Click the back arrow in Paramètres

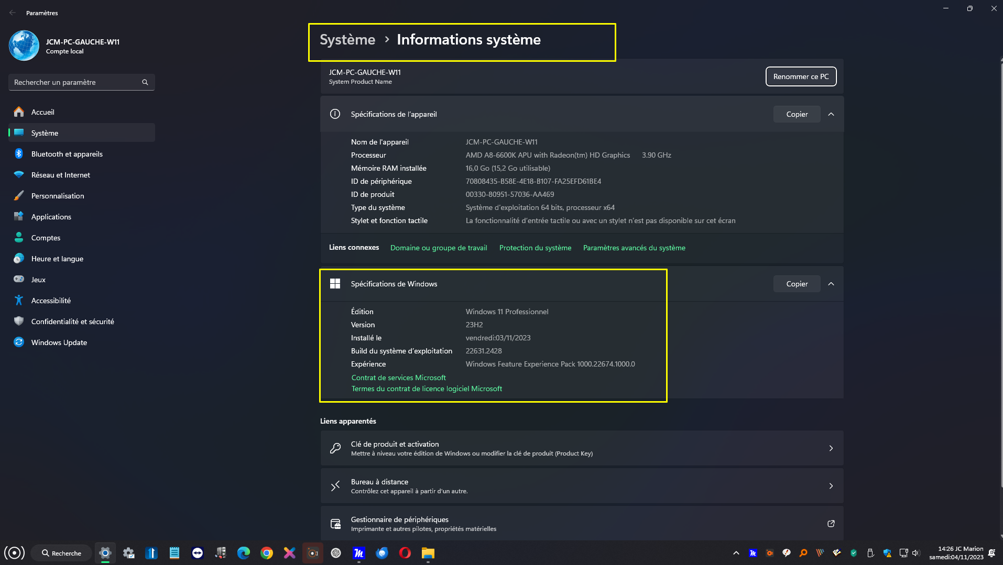click(x=13, y=13)
